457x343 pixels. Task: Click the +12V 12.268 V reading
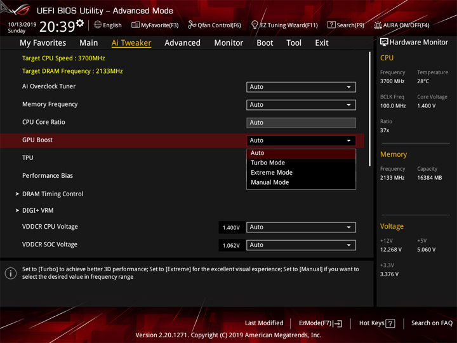click(390, 250)
